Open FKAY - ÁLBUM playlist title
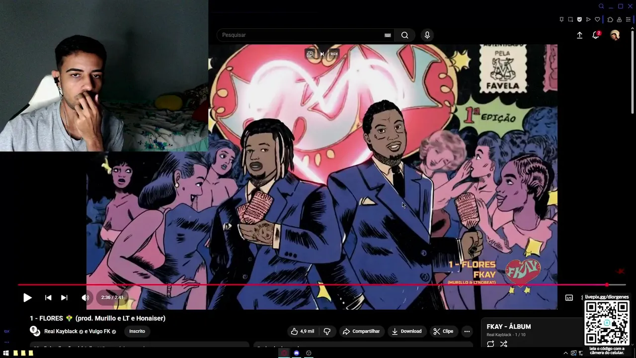The width and height of the screenshot is (636, 358). pos(509,327)
